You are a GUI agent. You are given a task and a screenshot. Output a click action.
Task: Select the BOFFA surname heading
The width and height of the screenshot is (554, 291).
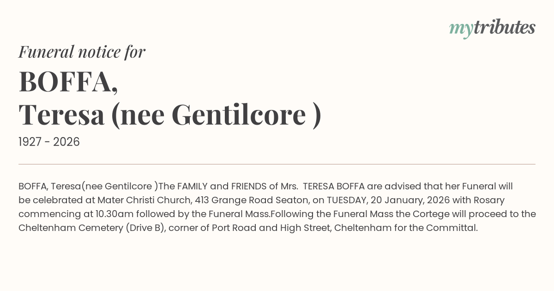click(68, 81)
